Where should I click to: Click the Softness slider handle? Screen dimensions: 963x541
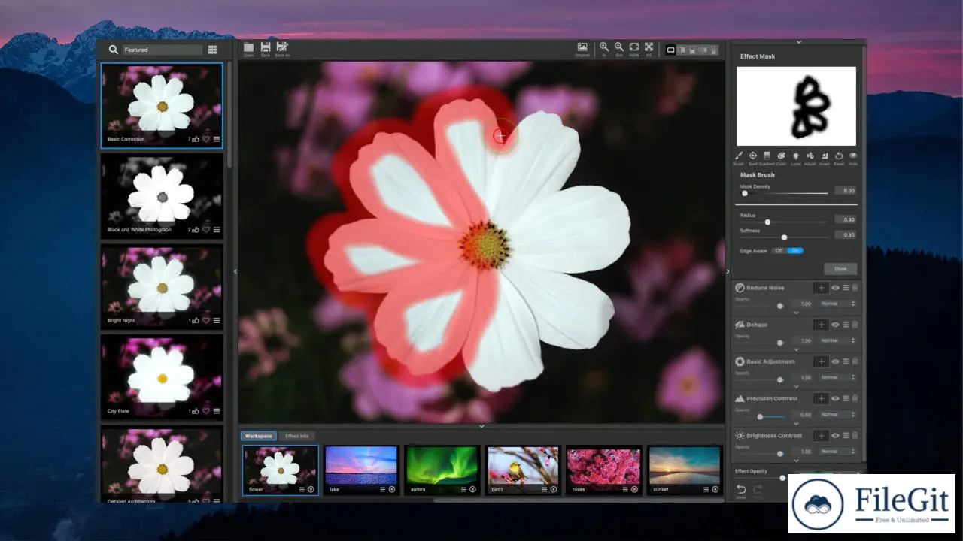click(784, 237)
